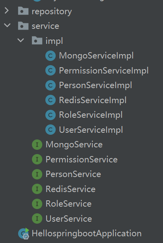Screen dimensions: 163x243
Task: Select UserService interface entry
Action: pos(69,219)
